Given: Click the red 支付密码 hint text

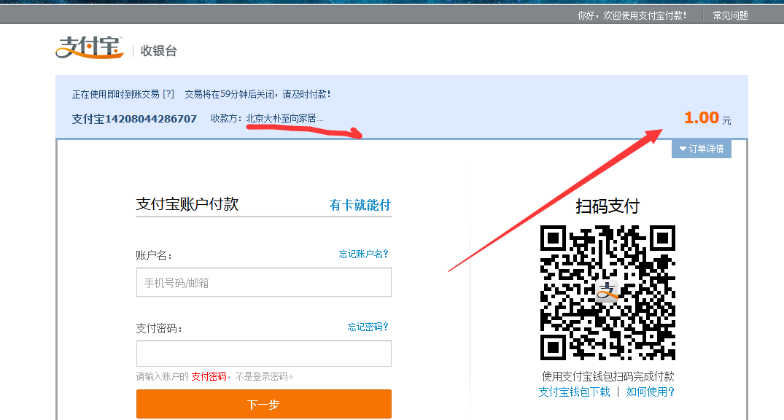Looking at the screenshot, I should 209,376.
